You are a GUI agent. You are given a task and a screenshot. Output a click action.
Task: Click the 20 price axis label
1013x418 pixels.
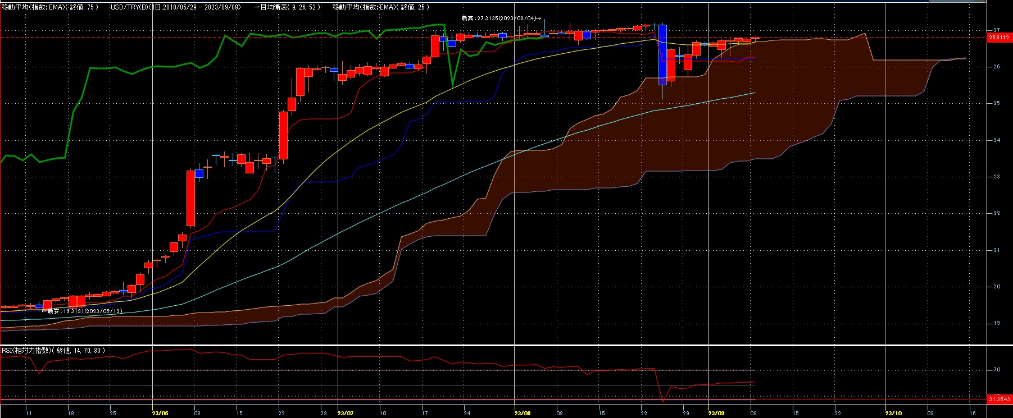[996, 287]
